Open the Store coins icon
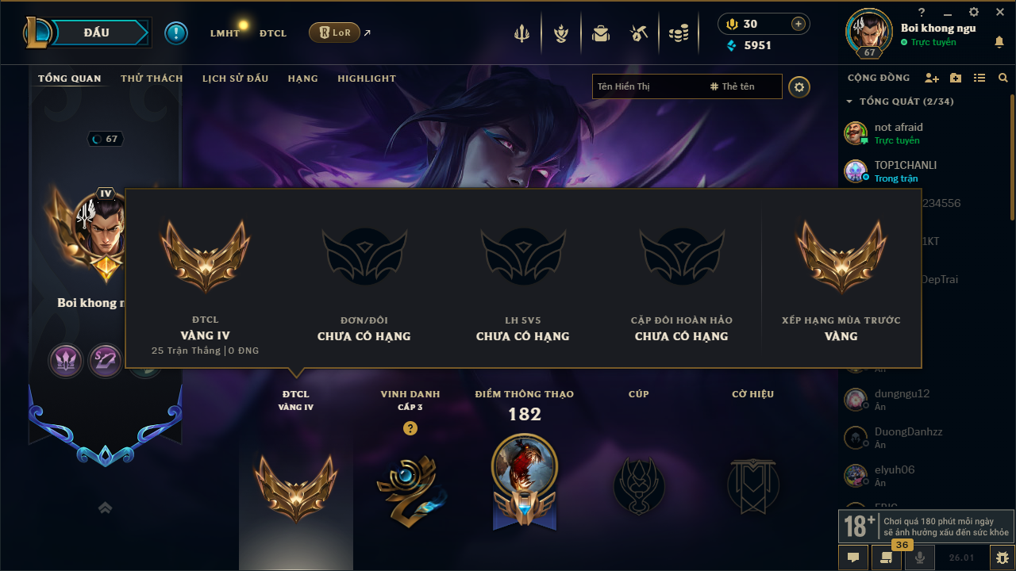Image resolution: width=1016 pixels, height=571 pixels. [678, 33]
